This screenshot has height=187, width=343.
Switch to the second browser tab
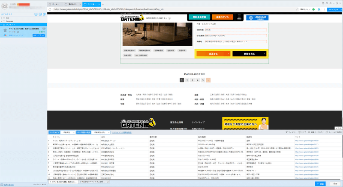pos(72,4)
